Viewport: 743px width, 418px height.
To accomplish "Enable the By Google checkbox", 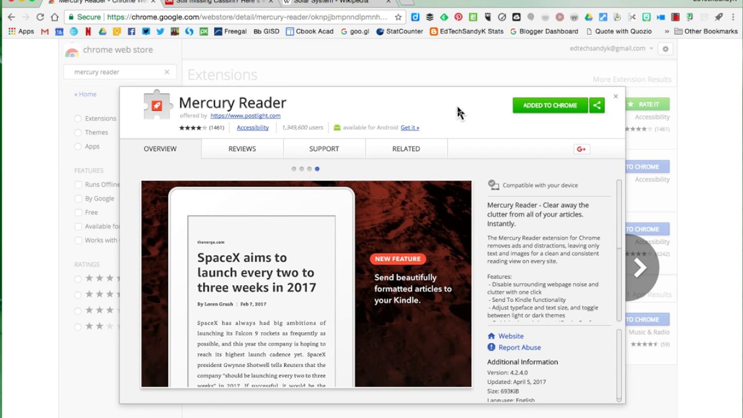I will click(x=78, y=199).
